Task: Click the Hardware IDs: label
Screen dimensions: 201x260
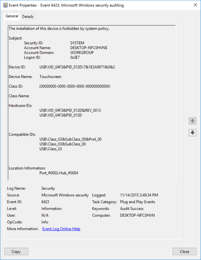Action: [x=20, y=105]
